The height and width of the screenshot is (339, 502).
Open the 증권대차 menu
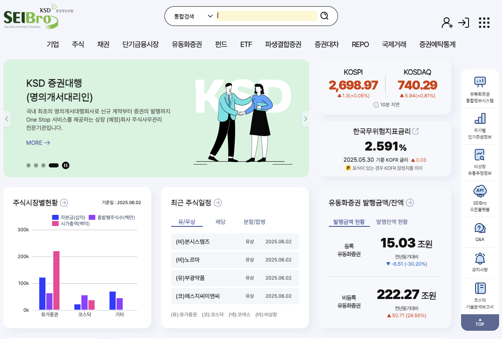click(326, 44)
